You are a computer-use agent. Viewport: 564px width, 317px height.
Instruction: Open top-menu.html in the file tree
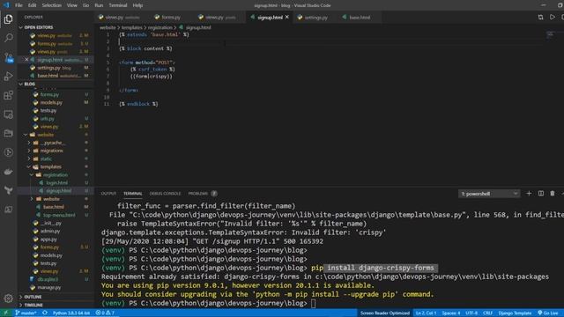point(59,215)
